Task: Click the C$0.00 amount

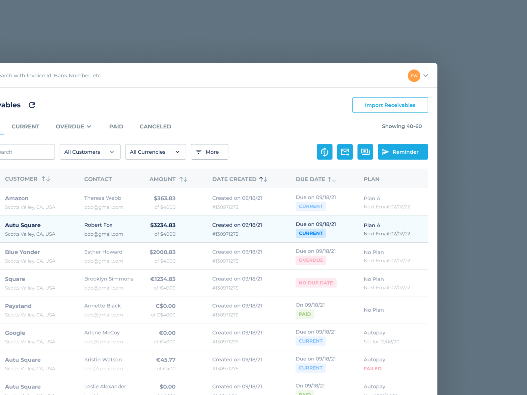Action: coord(165,306)
